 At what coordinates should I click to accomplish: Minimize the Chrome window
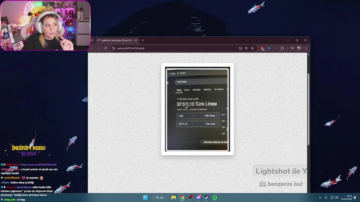point(288,40)
